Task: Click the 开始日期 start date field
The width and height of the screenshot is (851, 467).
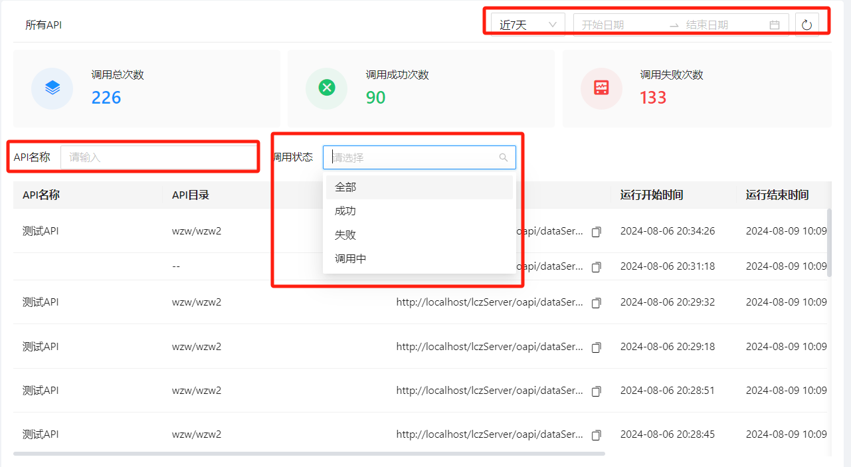Action: (x=618, y=25)
